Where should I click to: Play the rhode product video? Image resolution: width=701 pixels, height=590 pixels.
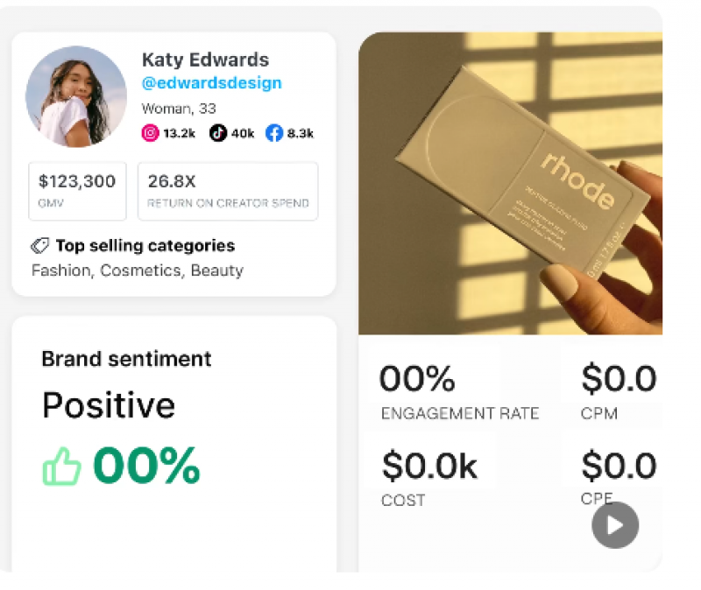point(614,525)
